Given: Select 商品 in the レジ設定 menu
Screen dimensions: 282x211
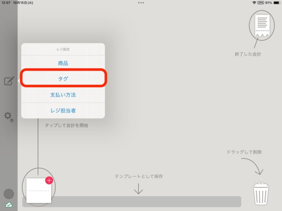Looking at the screenshot, I should [63, 63].
